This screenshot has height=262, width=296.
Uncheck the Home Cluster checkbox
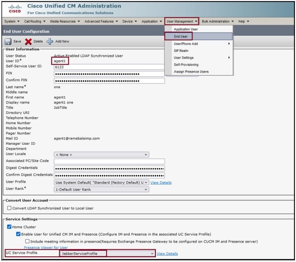pyautogui.click(x=9, y=226)
